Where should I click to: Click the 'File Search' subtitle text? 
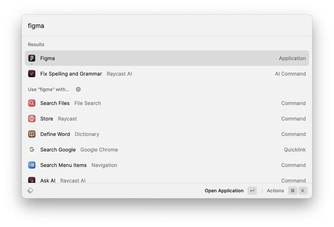tap(88, 103)
